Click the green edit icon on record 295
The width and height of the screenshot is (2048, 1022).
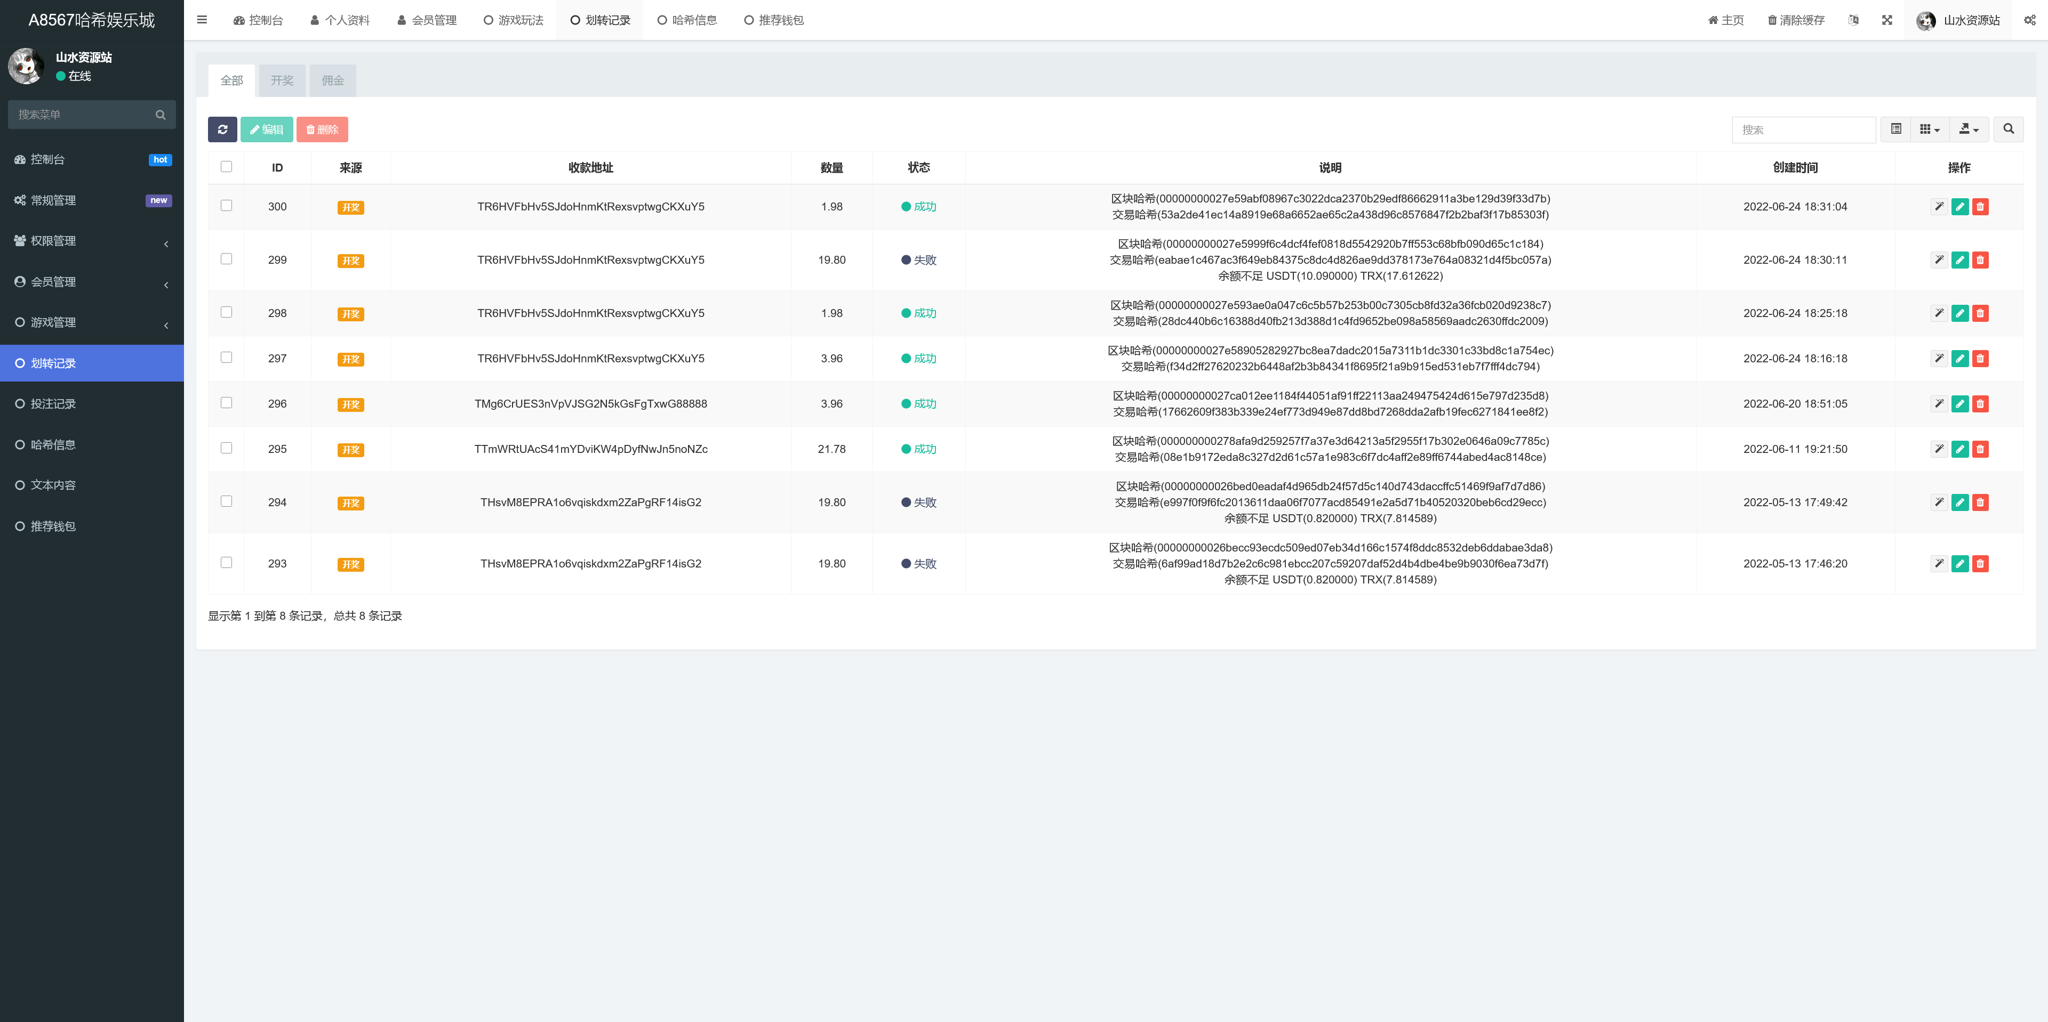pyautogui.click(x=1960, y=449)
